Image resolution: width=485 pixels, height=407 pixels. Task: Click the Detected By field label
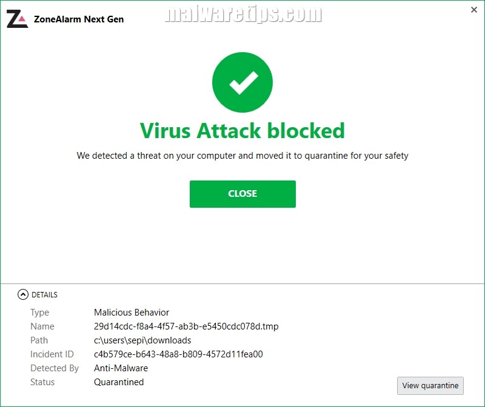point(55,368)
